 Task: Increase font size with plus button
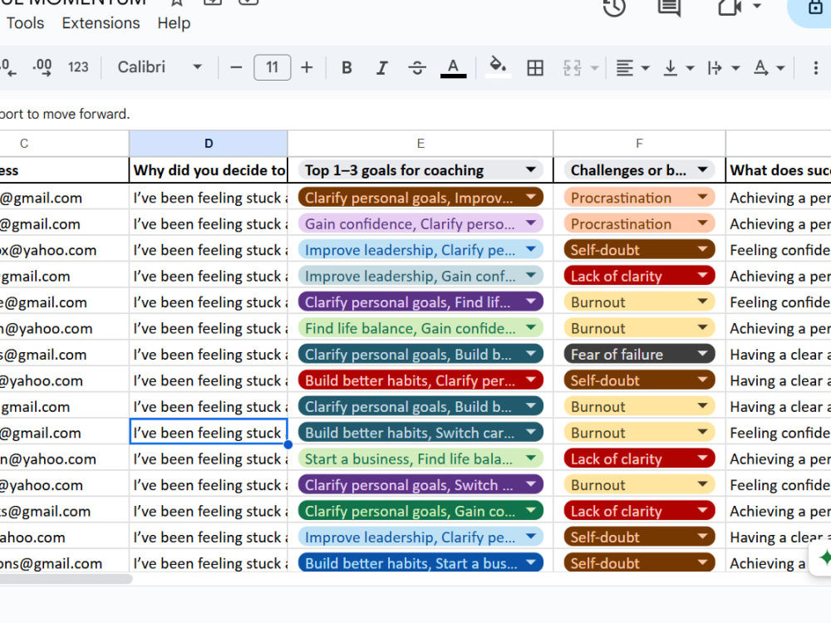point(307,68)
